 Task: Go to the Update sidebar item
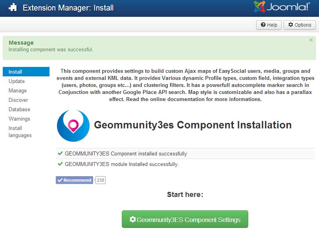16,81
